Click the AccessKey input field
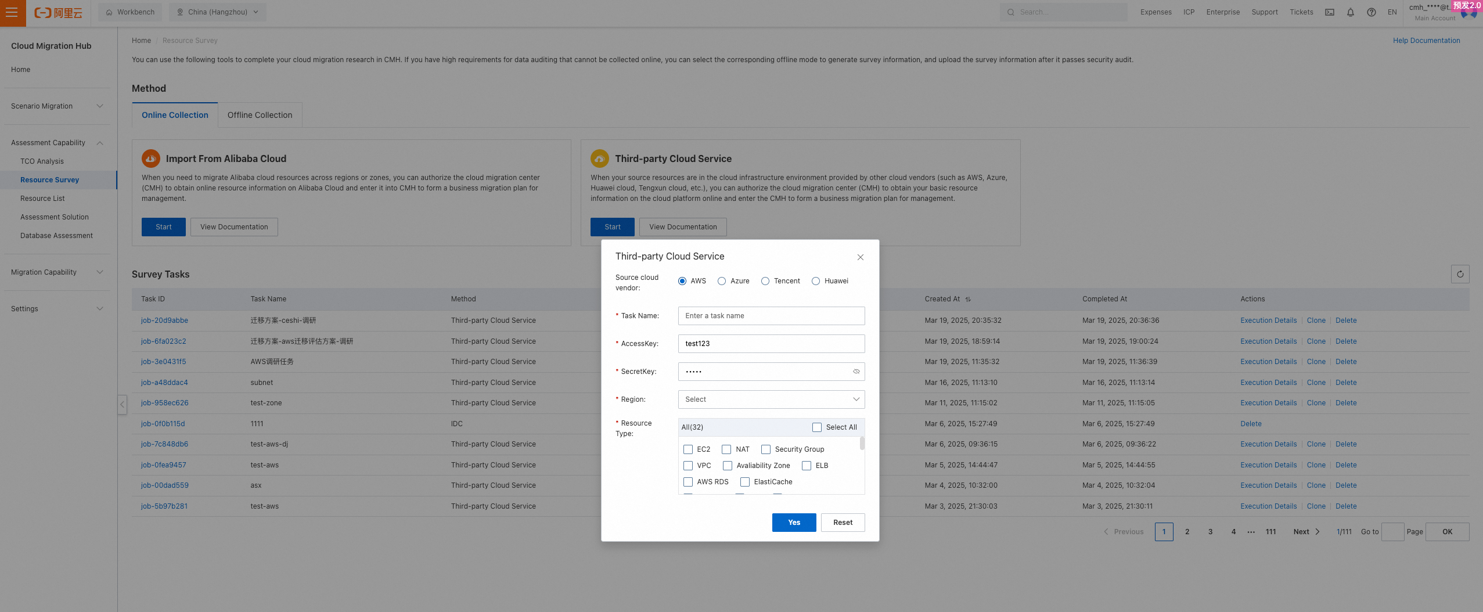 [771, 344]
